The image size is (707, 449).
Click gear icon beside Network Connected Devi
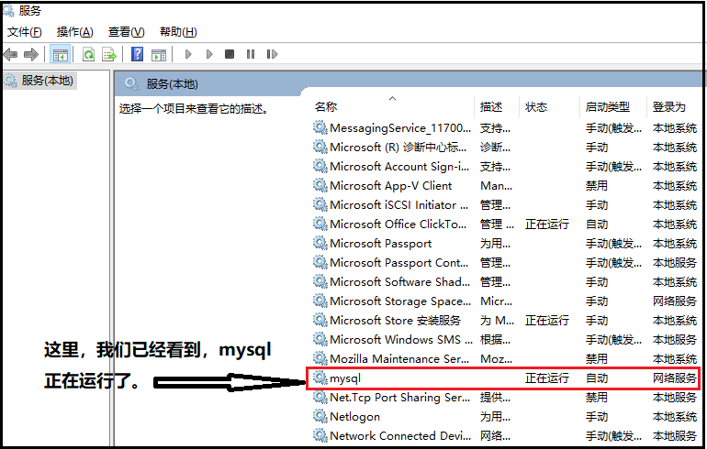pos(320,435)
